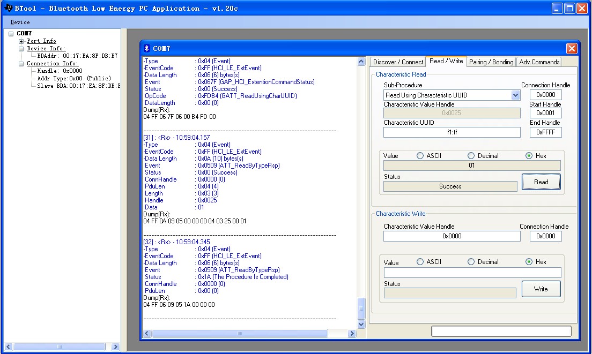This screenshot has width=592, height=354.
Task: Click the write Connection Handle field
Action: (545, 236)
